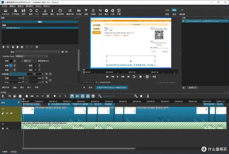Create a timeline marker with marker icon
Screen dimensions: 229x154
click(x=55, y=96)
